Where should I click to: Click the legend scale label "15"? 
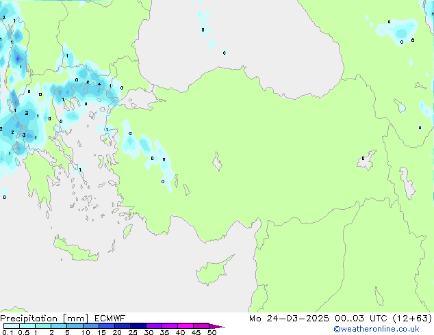101,332
